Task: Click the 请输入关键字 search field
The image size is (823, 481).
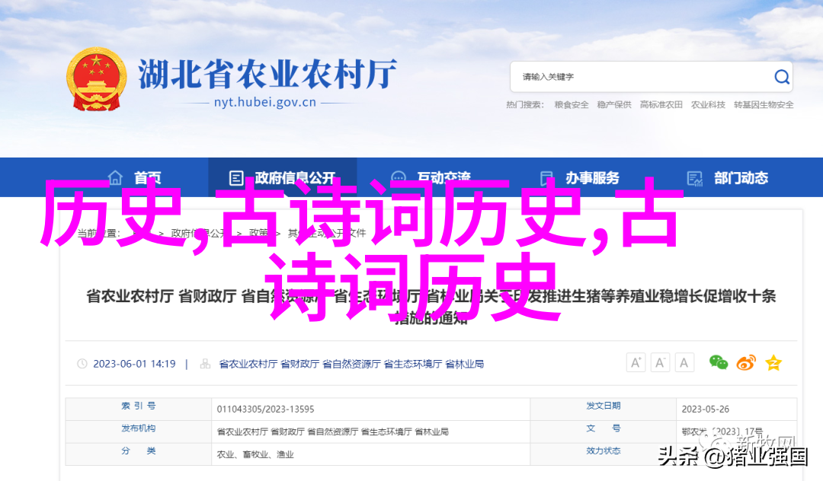Action: (x=640, y=77)
